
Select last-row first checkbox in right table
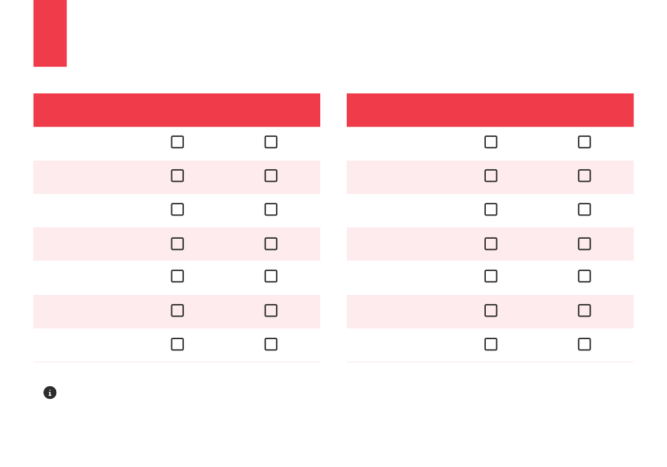point(491,344)
